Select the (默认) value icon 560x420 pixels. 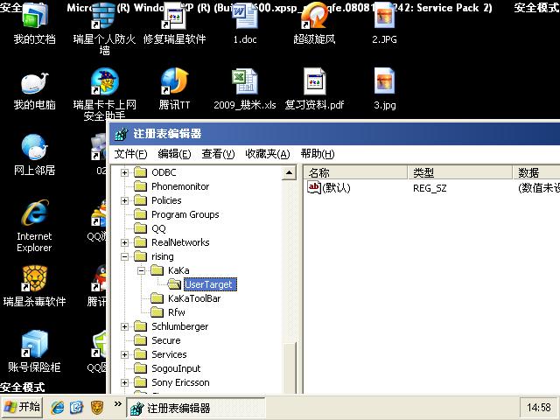pos(314,187)
